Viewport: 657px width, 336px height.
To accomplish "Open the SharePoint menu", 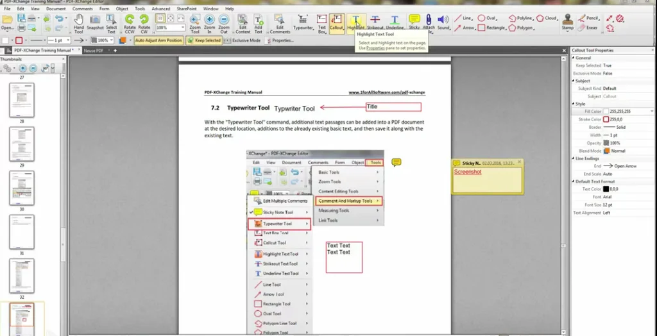I will click(187, 8).
